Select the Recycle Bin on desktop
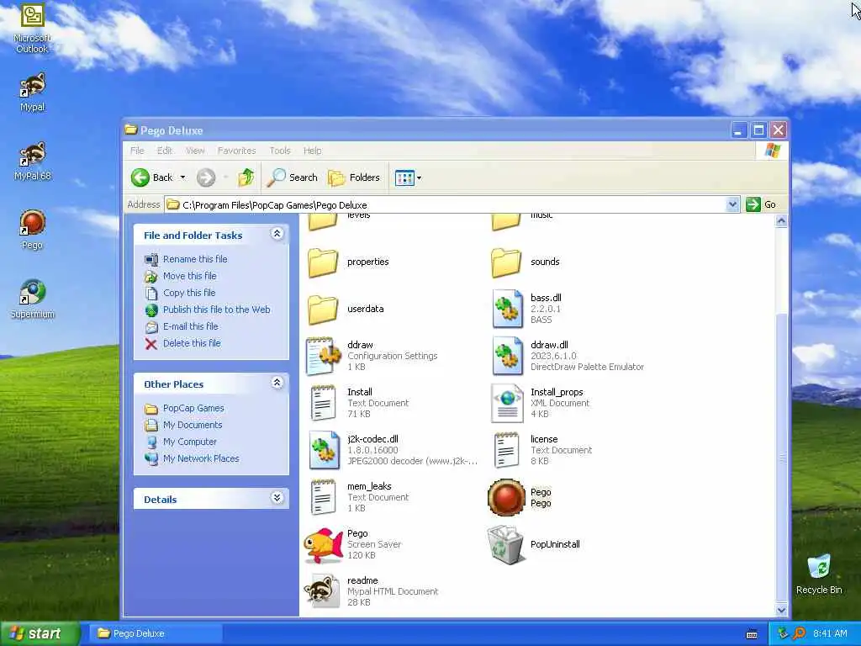Screen dimensions: 861x646 pos(819,575)
